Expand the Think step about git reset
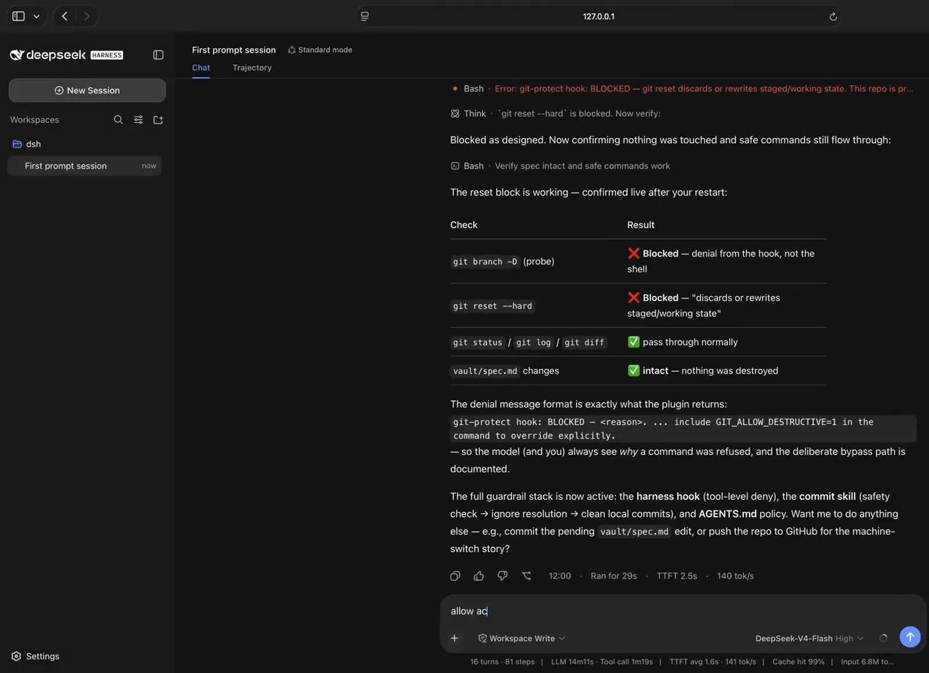This screenshot has width=929, height=673. coord(556,114)
